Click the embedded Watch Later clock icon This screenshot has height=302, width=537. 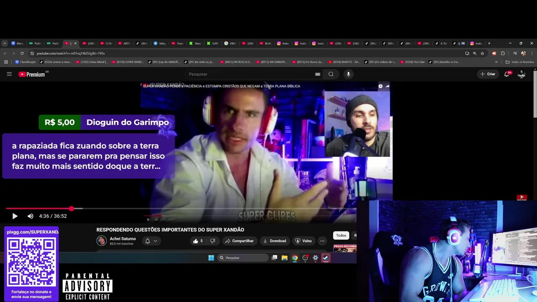(381, 86)
